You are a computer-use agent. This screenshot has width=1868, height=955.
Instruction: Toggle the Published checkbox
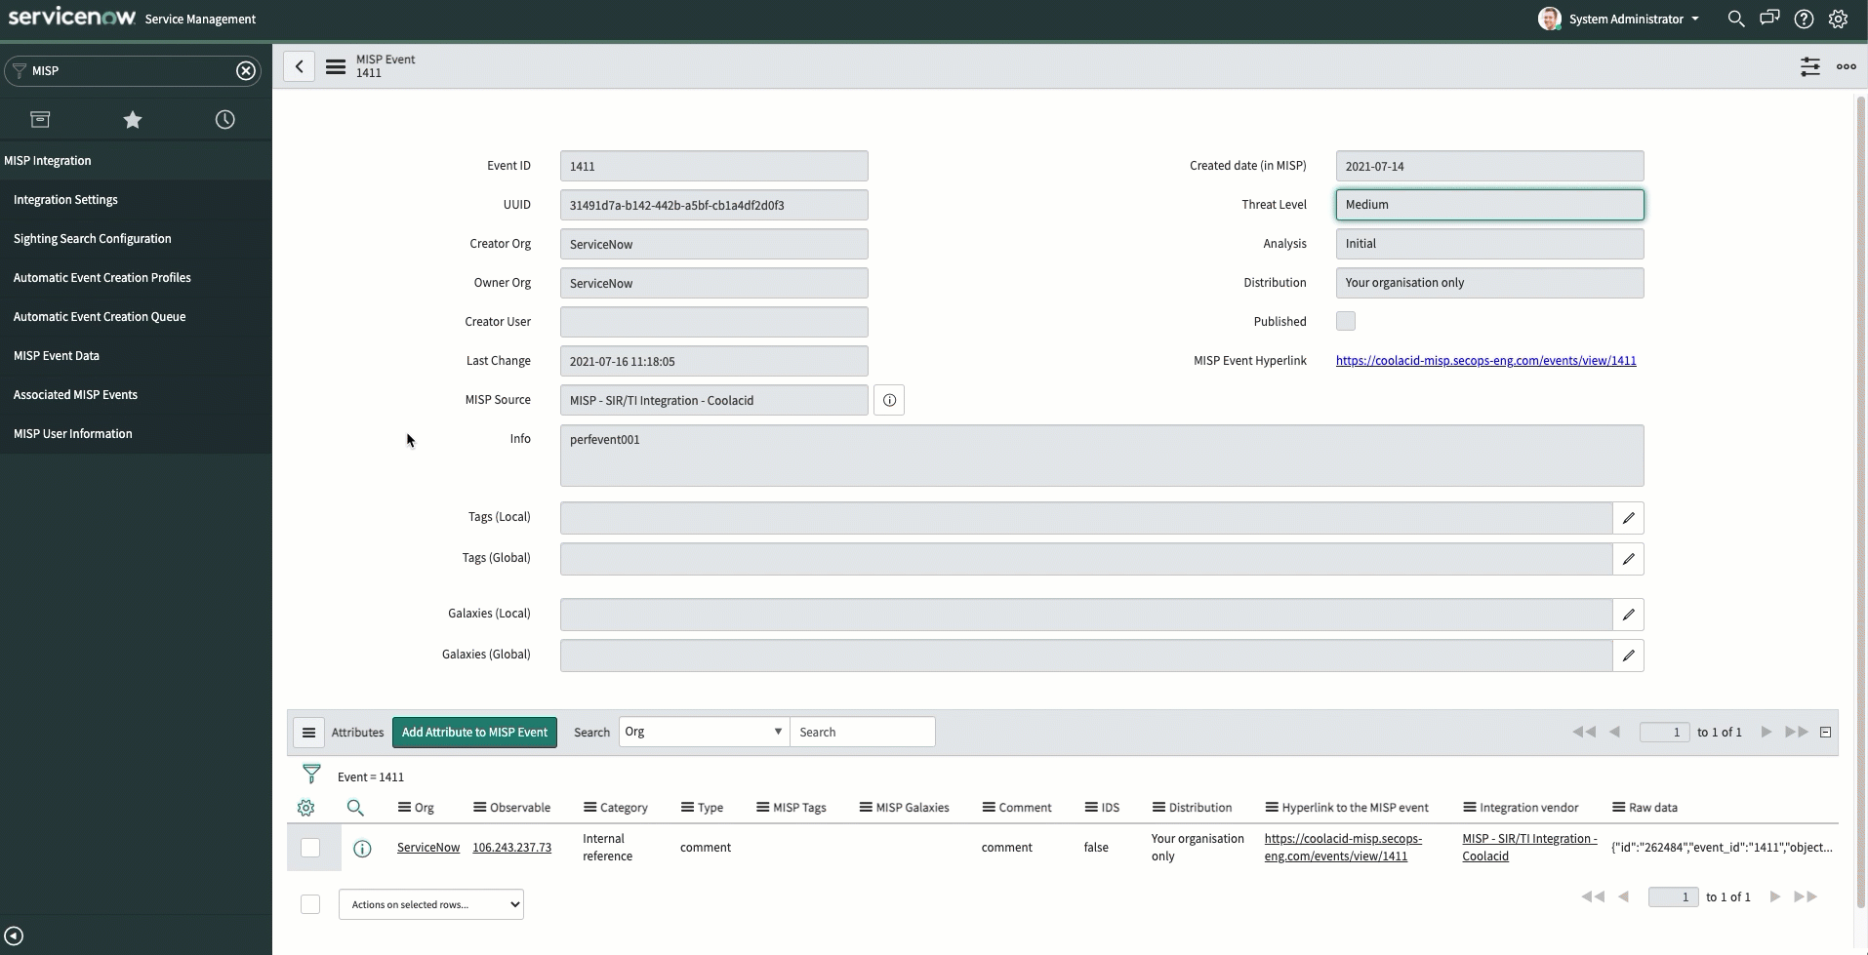pos(1346,321)
